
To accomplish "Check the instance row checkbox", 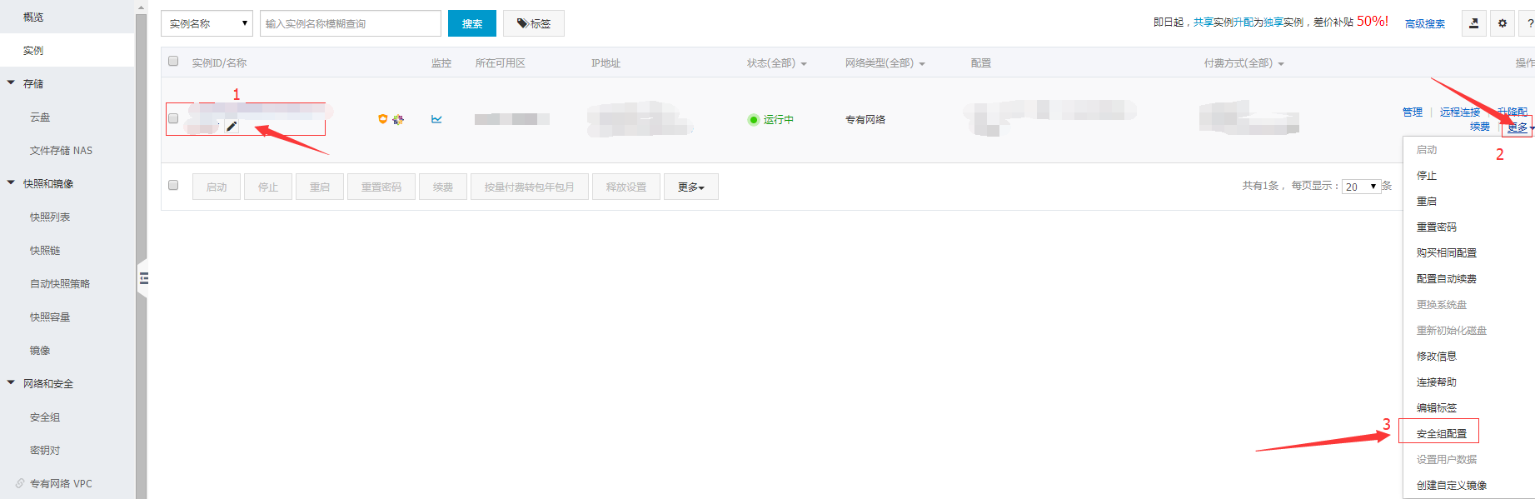I will (173, 118).
